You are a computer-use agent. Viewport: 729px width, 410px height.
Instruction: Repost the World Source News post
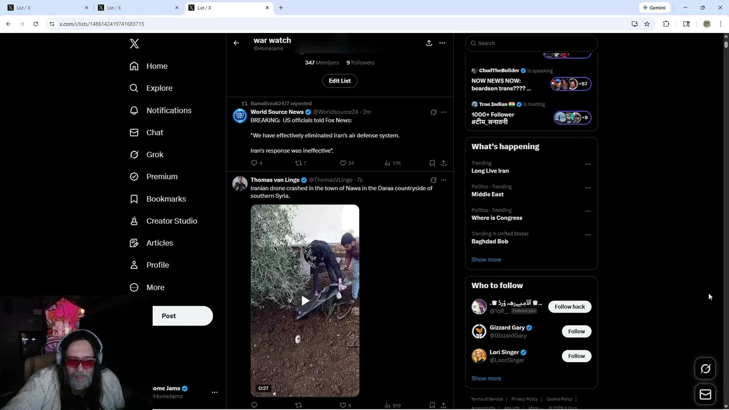(x=298, y=163)
